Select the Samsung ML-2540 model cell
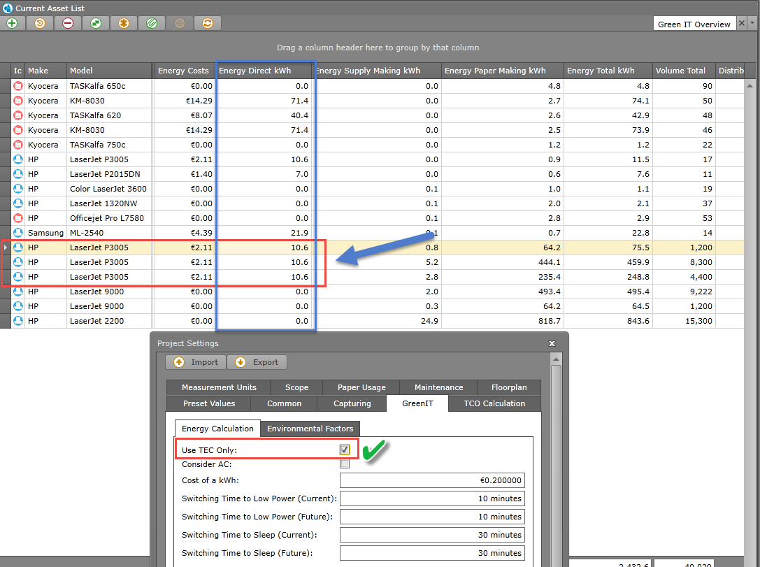760x567 pixels. 110,233
